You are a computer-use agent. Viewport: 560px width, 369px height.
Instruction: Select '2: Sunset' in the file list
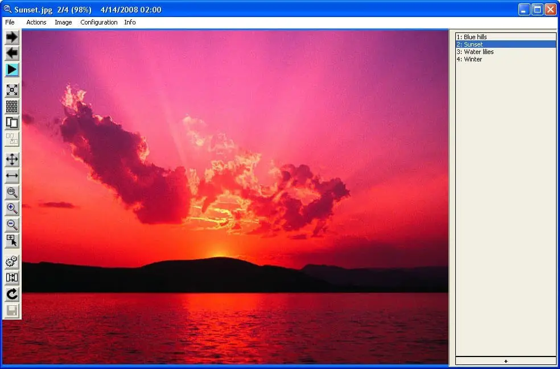pos(506,44)
